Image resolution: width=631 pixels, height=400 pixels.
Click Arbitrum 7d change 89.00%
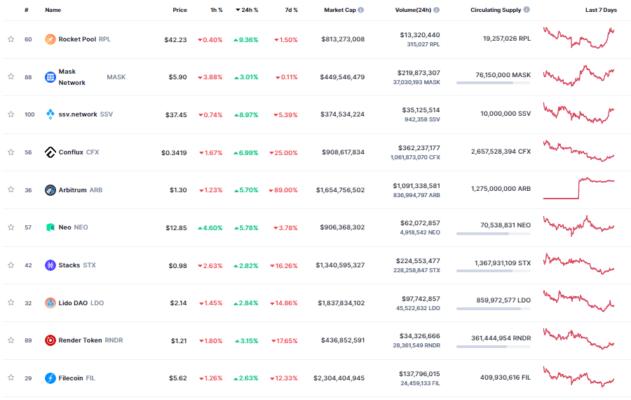[x=283, y=190]
